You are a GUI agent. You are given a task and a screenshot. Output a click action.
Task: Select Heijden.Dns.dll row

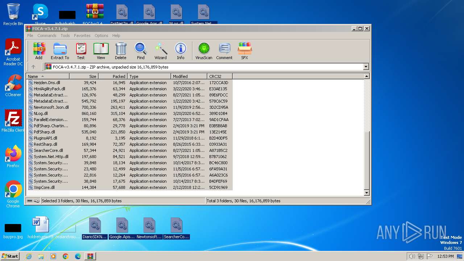129,83
